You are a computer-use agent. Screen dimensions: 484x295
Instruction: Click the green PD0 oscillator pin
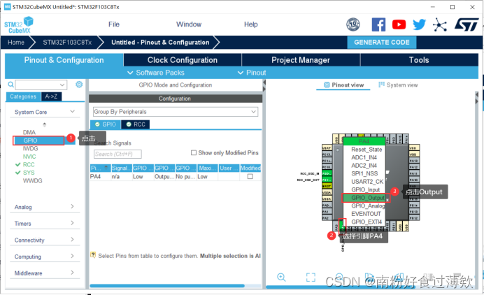(x=327, y=173)
